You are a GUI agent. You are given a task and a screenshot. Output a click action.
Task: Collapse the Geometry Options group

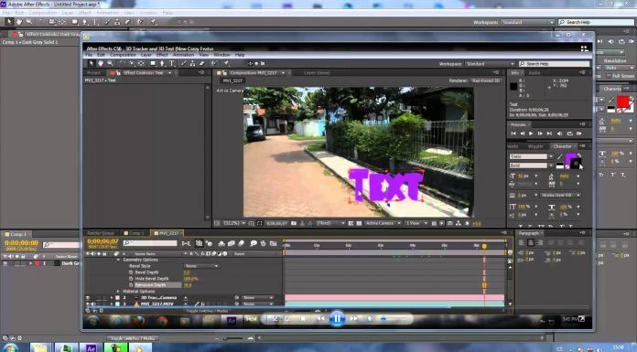pos(119,260)
